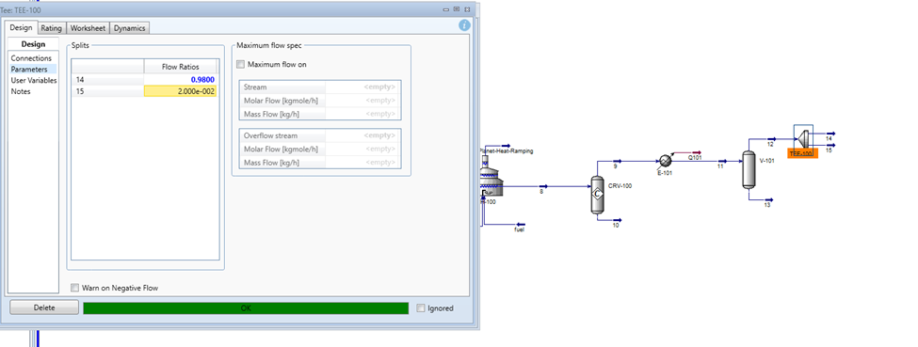Click the row label 14 in Splits

point(107,79)
